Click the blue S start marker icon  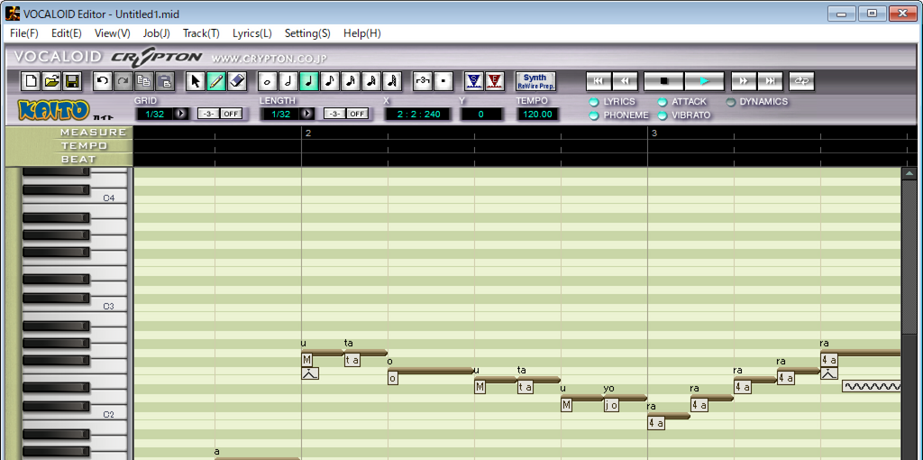tap(473, 80)
